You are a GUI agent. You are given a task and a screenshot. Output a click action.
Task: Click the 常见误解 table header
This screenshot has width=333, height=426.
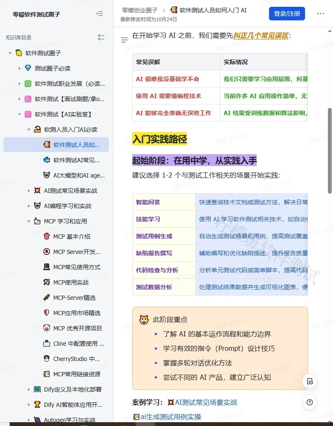coord(176,62)
